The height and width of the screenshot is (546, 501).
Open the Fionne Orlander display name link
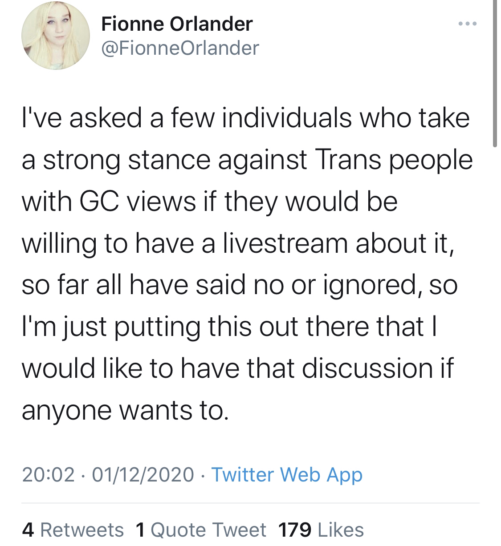click(x=177, y=24)
